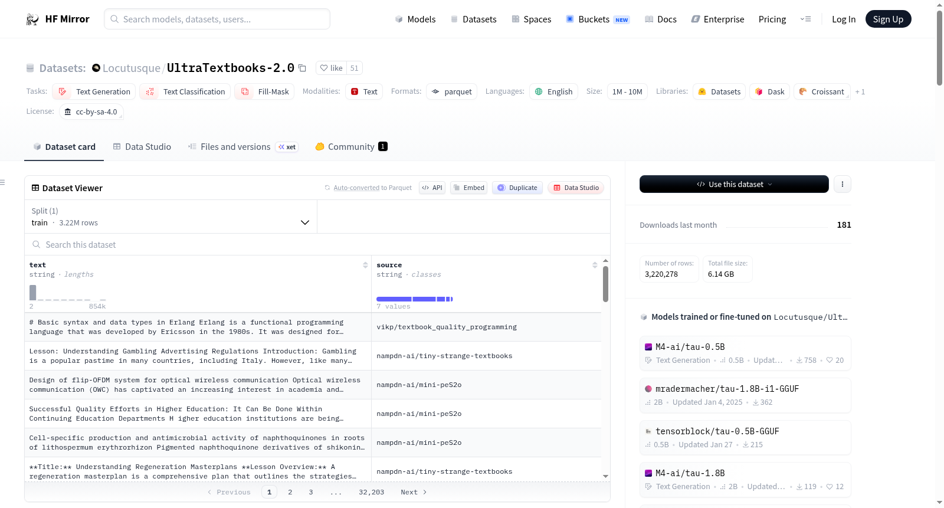Viewport: 944px width, 508px height.
Task: Open the like count of 51
Action: pyautogui.click(x=355, y=68)
